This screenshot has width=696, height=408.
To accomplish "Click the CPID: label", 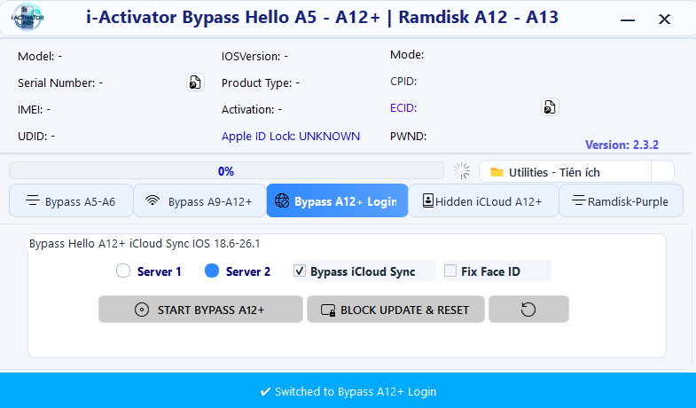I will pyautogui.click(x=403, y=82).
